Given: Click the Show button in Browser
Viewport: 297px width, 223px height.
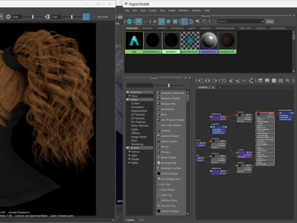Looking at the screenshot, I should (270, 22).
